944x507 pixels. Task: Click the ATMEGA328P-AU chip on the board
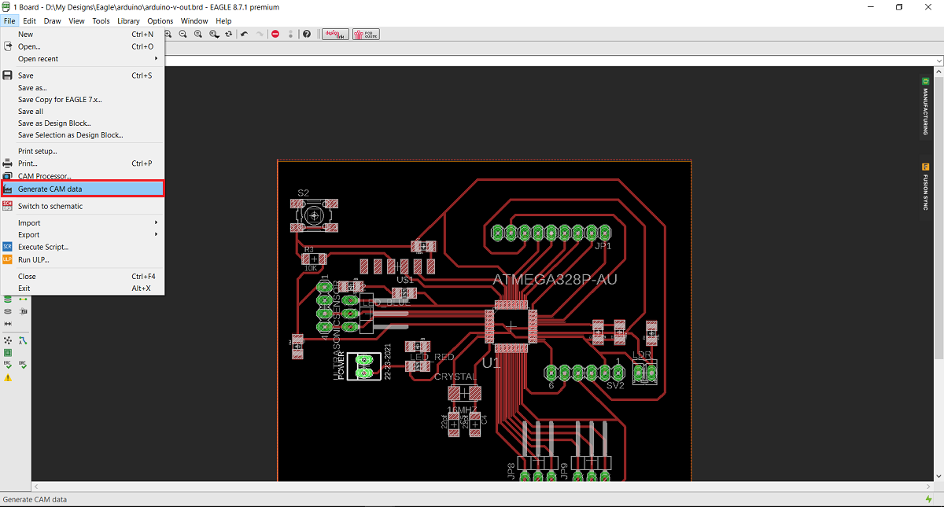coord(511,325)
